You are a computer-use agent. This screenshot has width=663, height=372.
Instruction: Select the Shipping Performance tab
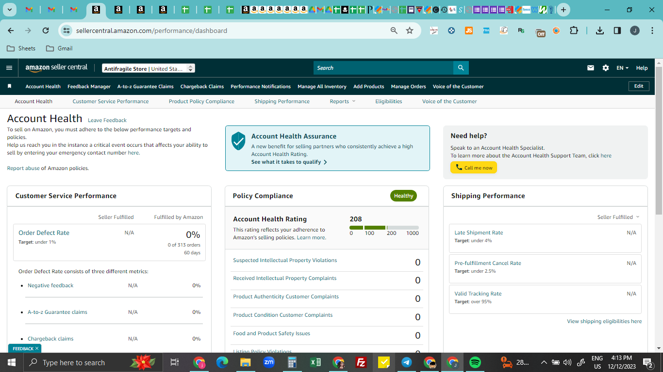282,101
